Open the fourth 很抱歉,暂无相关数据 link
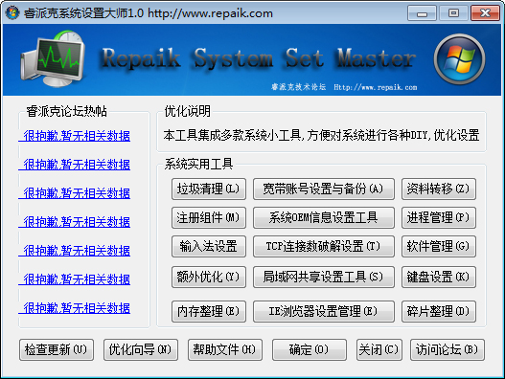Screen dimensions: 505x379 click(x=75, y=222)
